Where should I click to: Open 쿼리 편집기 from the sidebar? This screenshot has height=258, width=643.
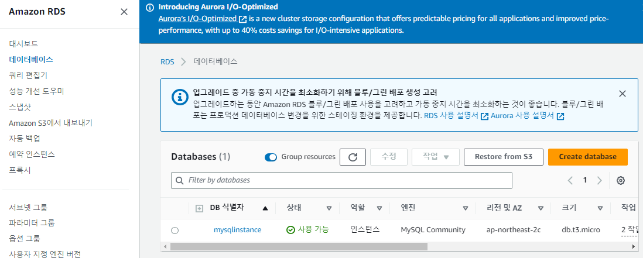tap(28, 75)
